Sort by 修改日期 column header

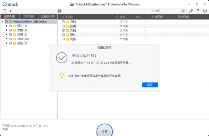(x=192, y=17)
